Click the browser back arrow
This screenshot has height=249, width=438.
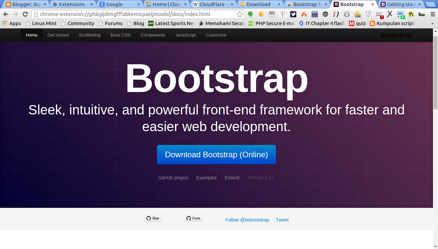click(6, 14)
